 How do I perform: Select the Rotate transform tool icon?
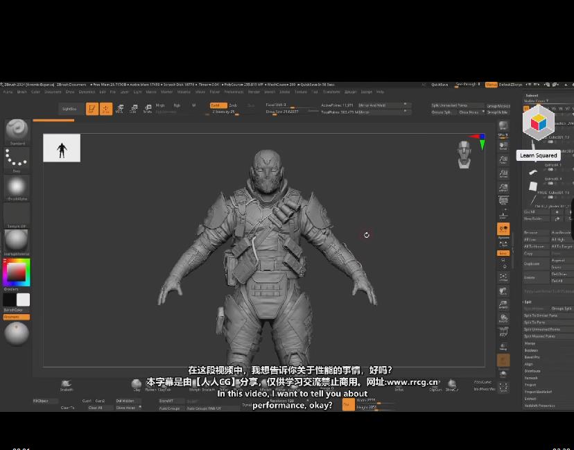pos(147,109)
